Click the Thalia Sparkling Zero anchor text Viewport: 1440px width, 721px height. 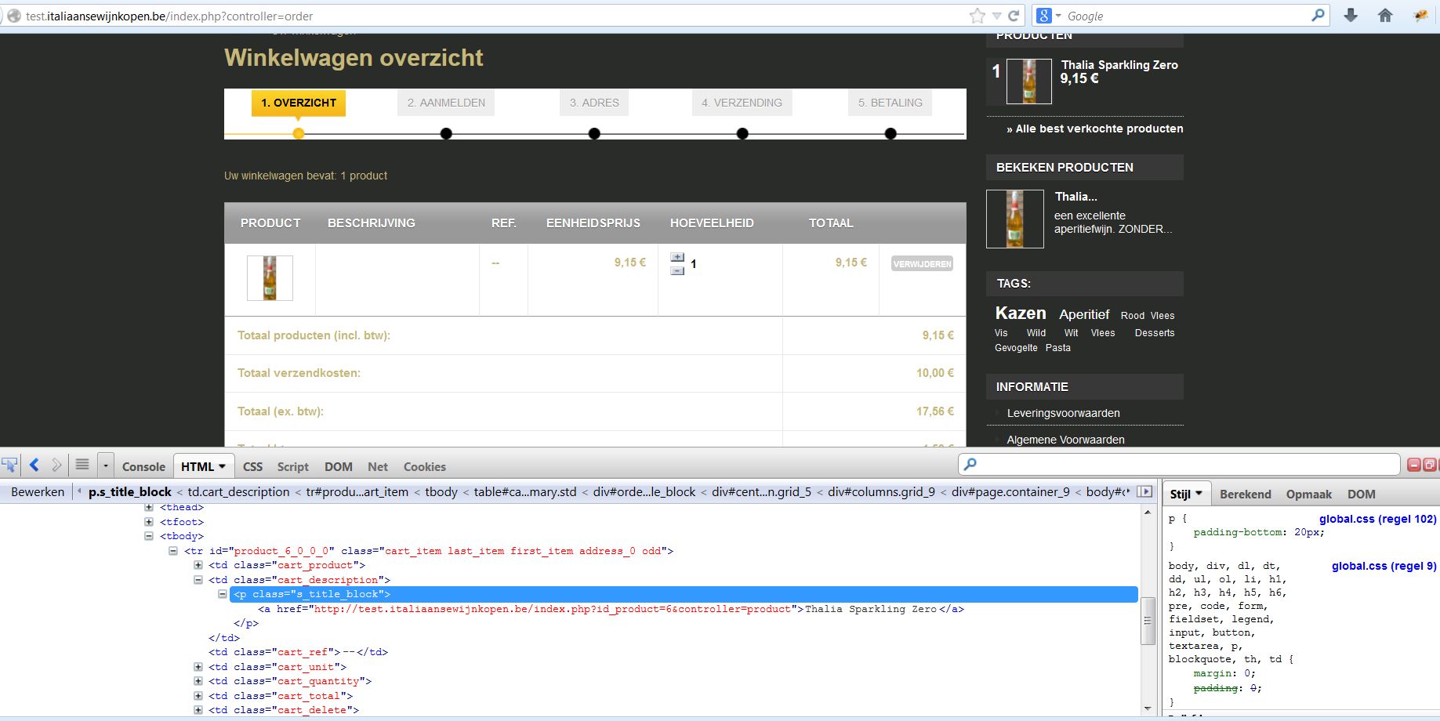(x=871, y=609)
